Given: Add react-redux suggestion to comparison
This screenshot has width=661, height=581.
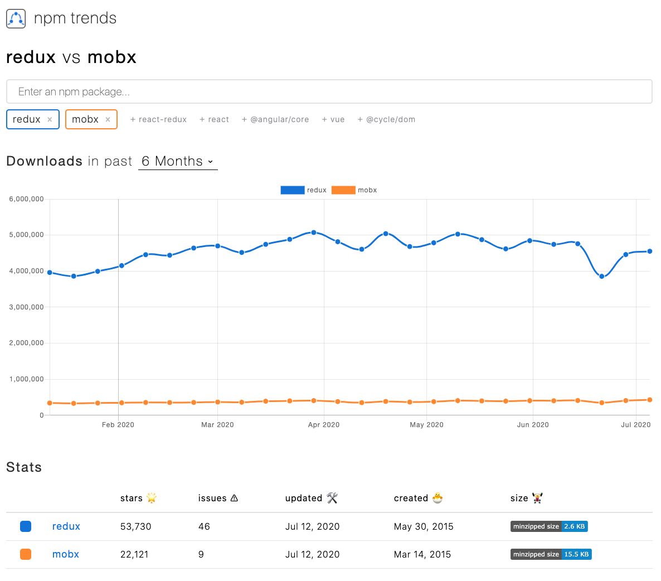Looking at the screenshot, I should [158, 119].
